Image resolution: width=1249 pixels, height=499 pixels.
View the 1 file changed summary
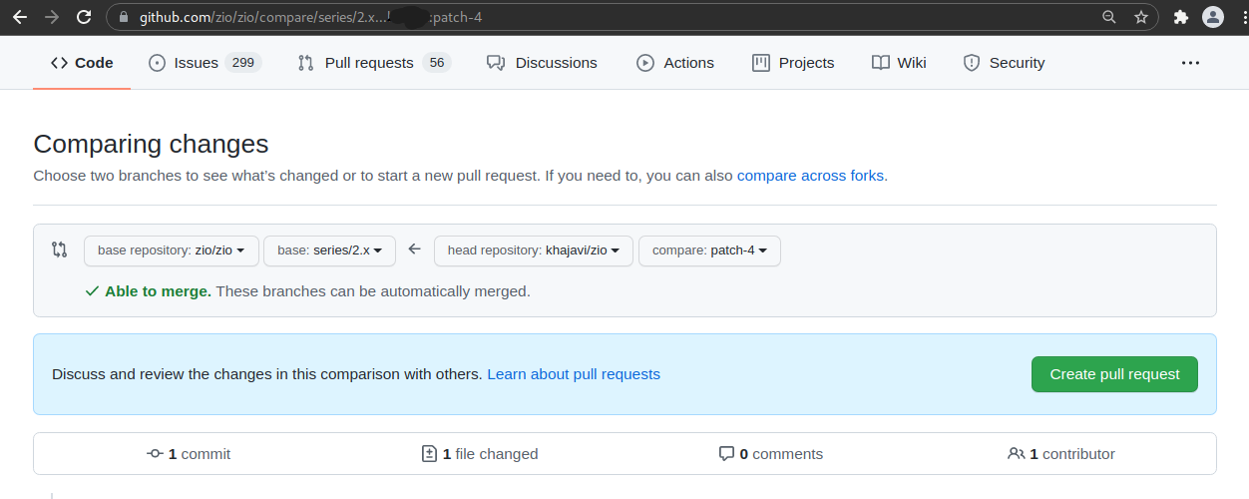click(480, 454)
